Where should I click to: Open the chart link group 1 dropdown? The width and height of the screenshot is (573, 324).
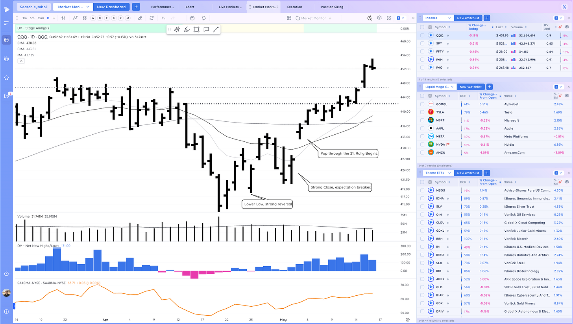click(x=401, y=18)
